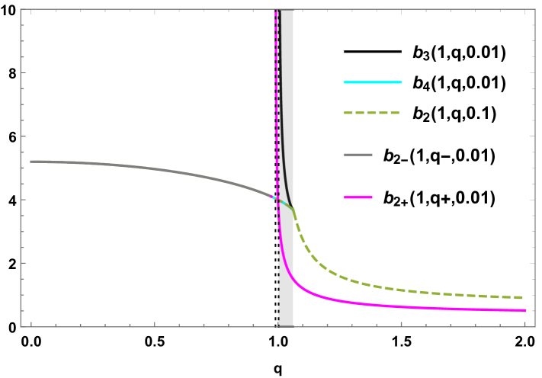Click the green dashed legend line
This screenshot has height=378, width=542.
tap(372, 113)
